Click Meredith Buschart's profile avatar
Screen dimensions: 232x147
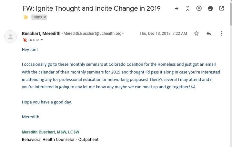pyautogui.click(x=11, y=36)
